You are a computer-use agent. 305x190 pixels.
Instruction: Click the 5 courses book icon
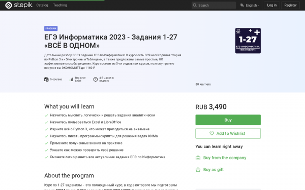click(46, 80)
